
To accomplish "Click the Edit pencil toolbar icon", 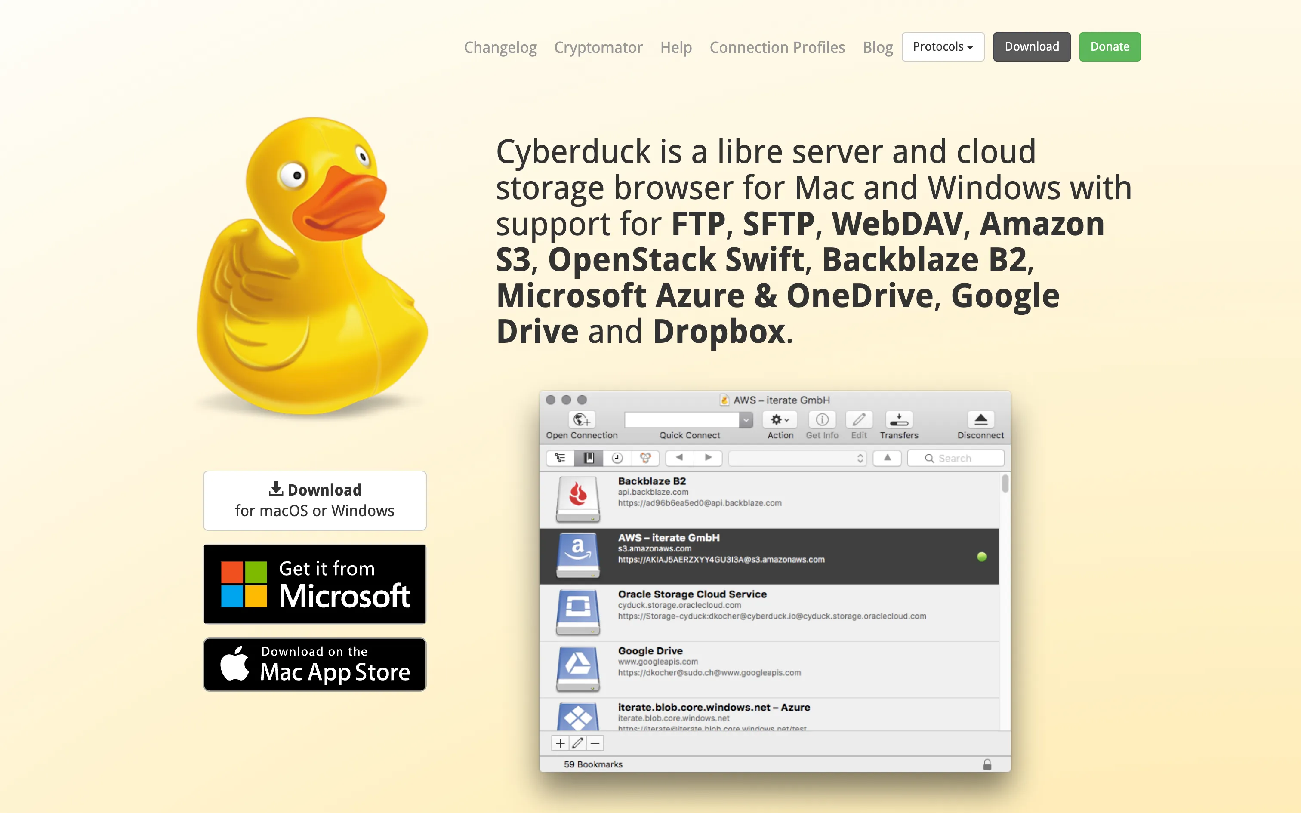I will point(859,419).
